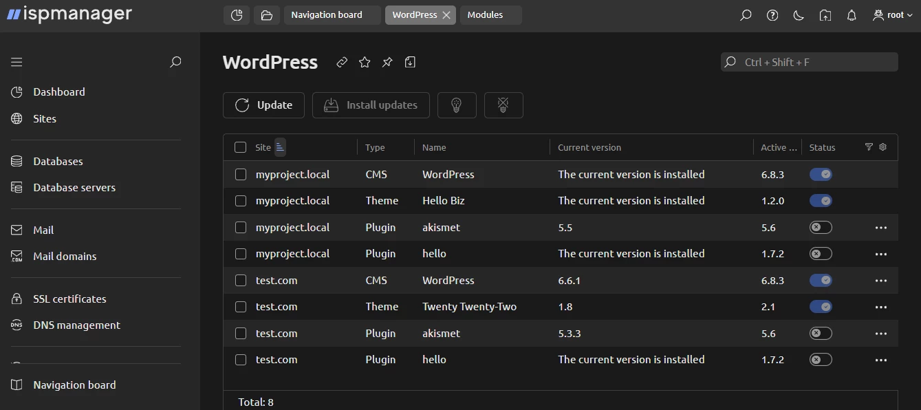
Task: Open SSL certificates in the sidebar
Action: [69, 299]
